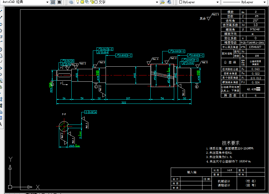
Task: Select the Gradient fill tool
Action: click(x=1, y=106)
